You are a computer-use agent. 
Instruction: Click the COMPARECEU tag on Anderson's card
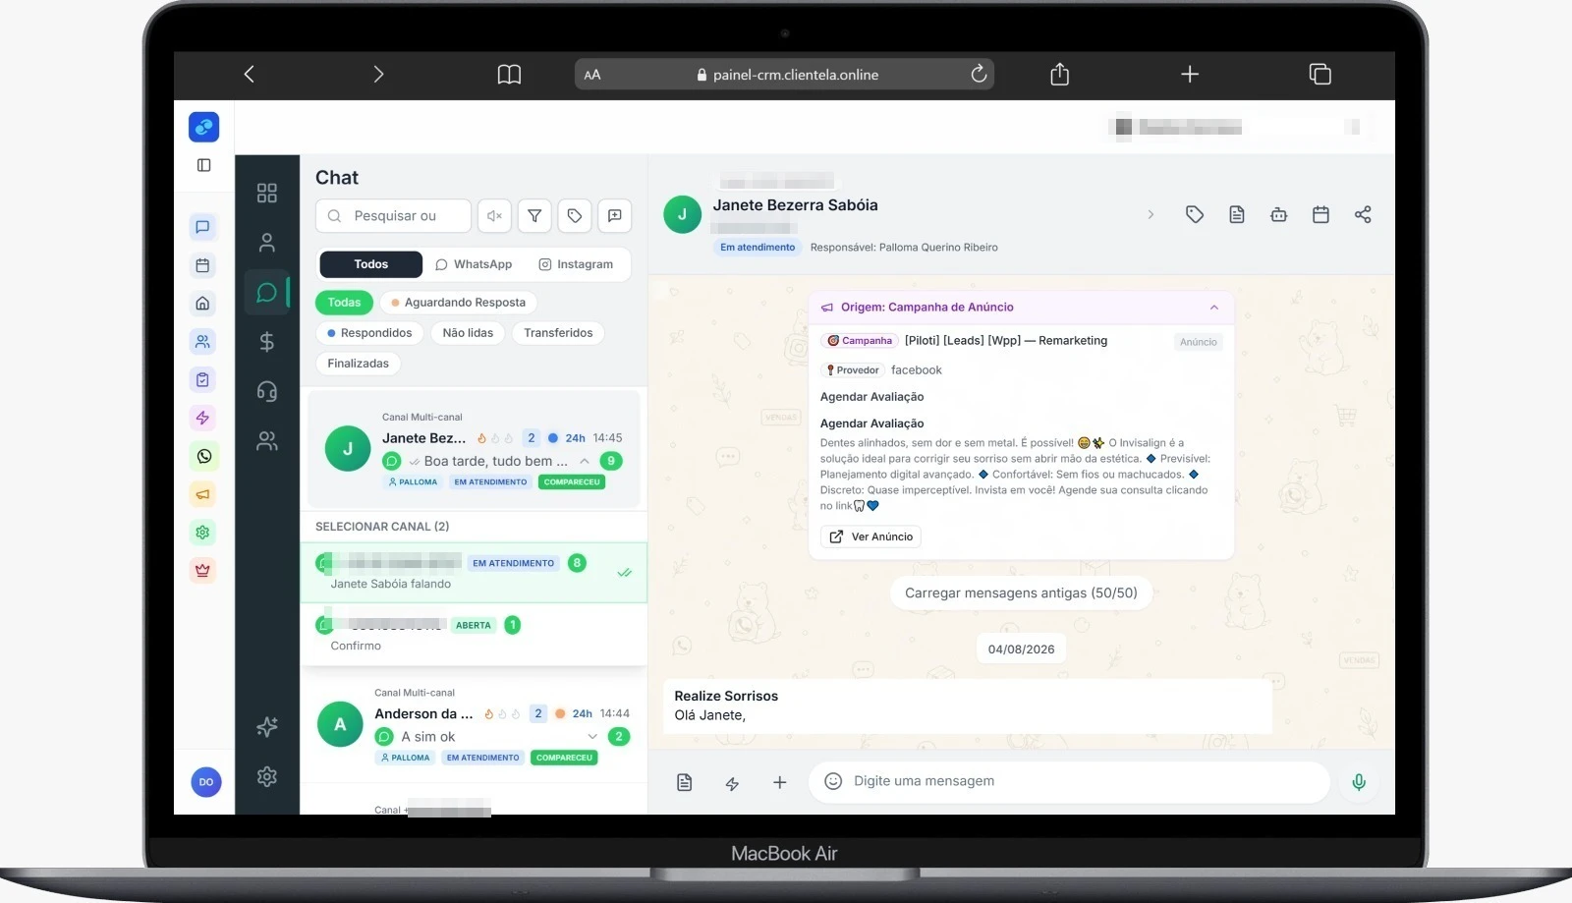(565, 758)
